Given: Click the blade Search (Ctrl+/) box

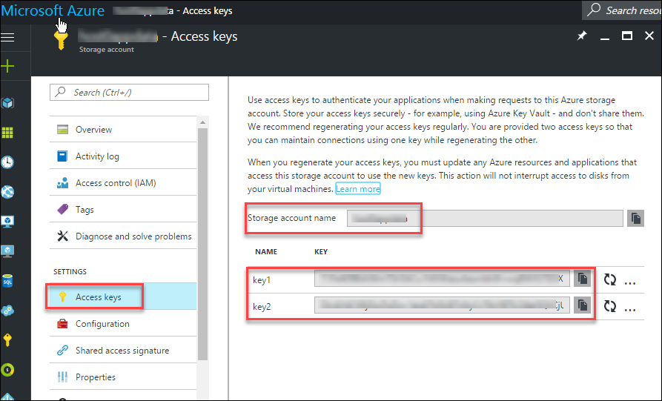Looking at the screenshot, I should [129, 92].
